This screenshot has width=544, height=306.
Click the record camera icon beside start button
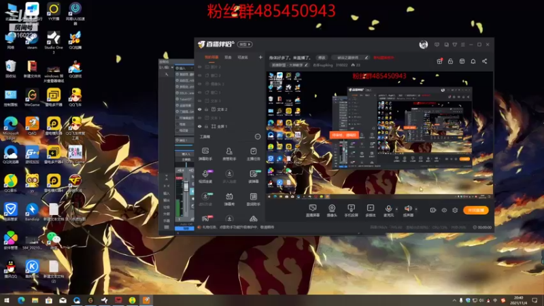[433, 210]
